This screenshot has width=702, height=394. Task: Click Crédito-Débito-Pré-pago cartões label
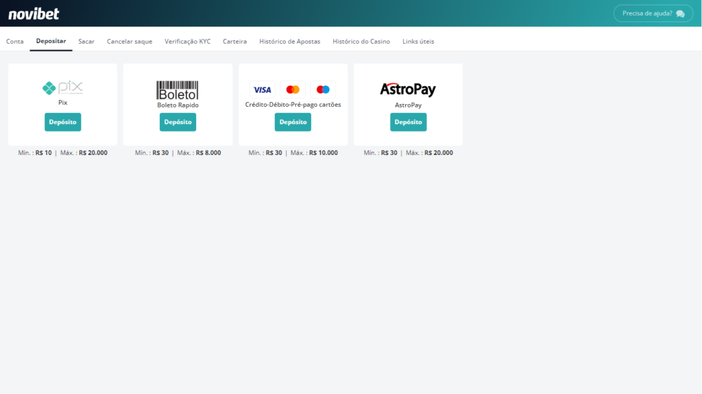click(293, 105)
